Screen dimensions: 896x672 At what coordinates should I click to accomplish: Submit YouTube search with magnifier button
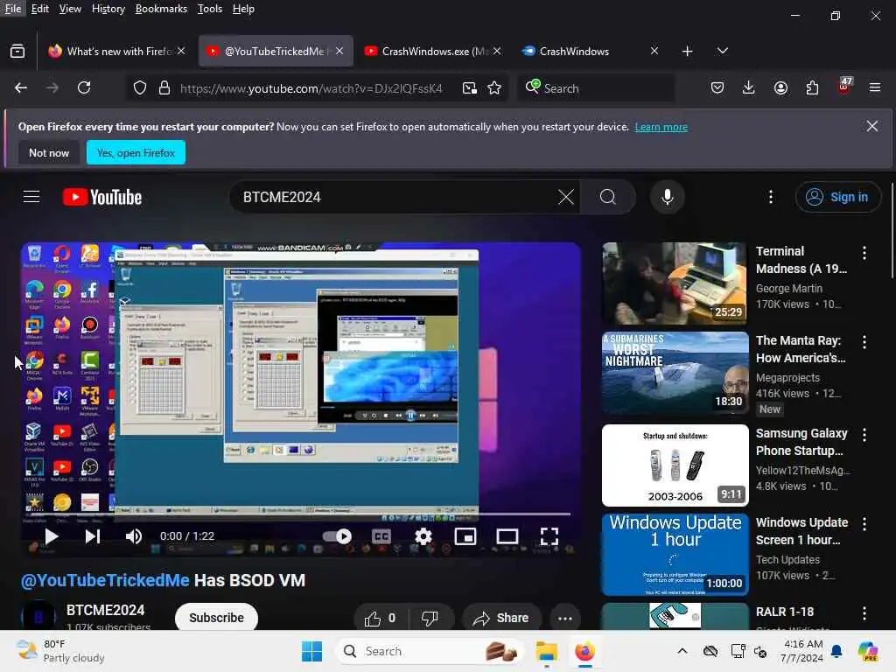tap(608, 197)
